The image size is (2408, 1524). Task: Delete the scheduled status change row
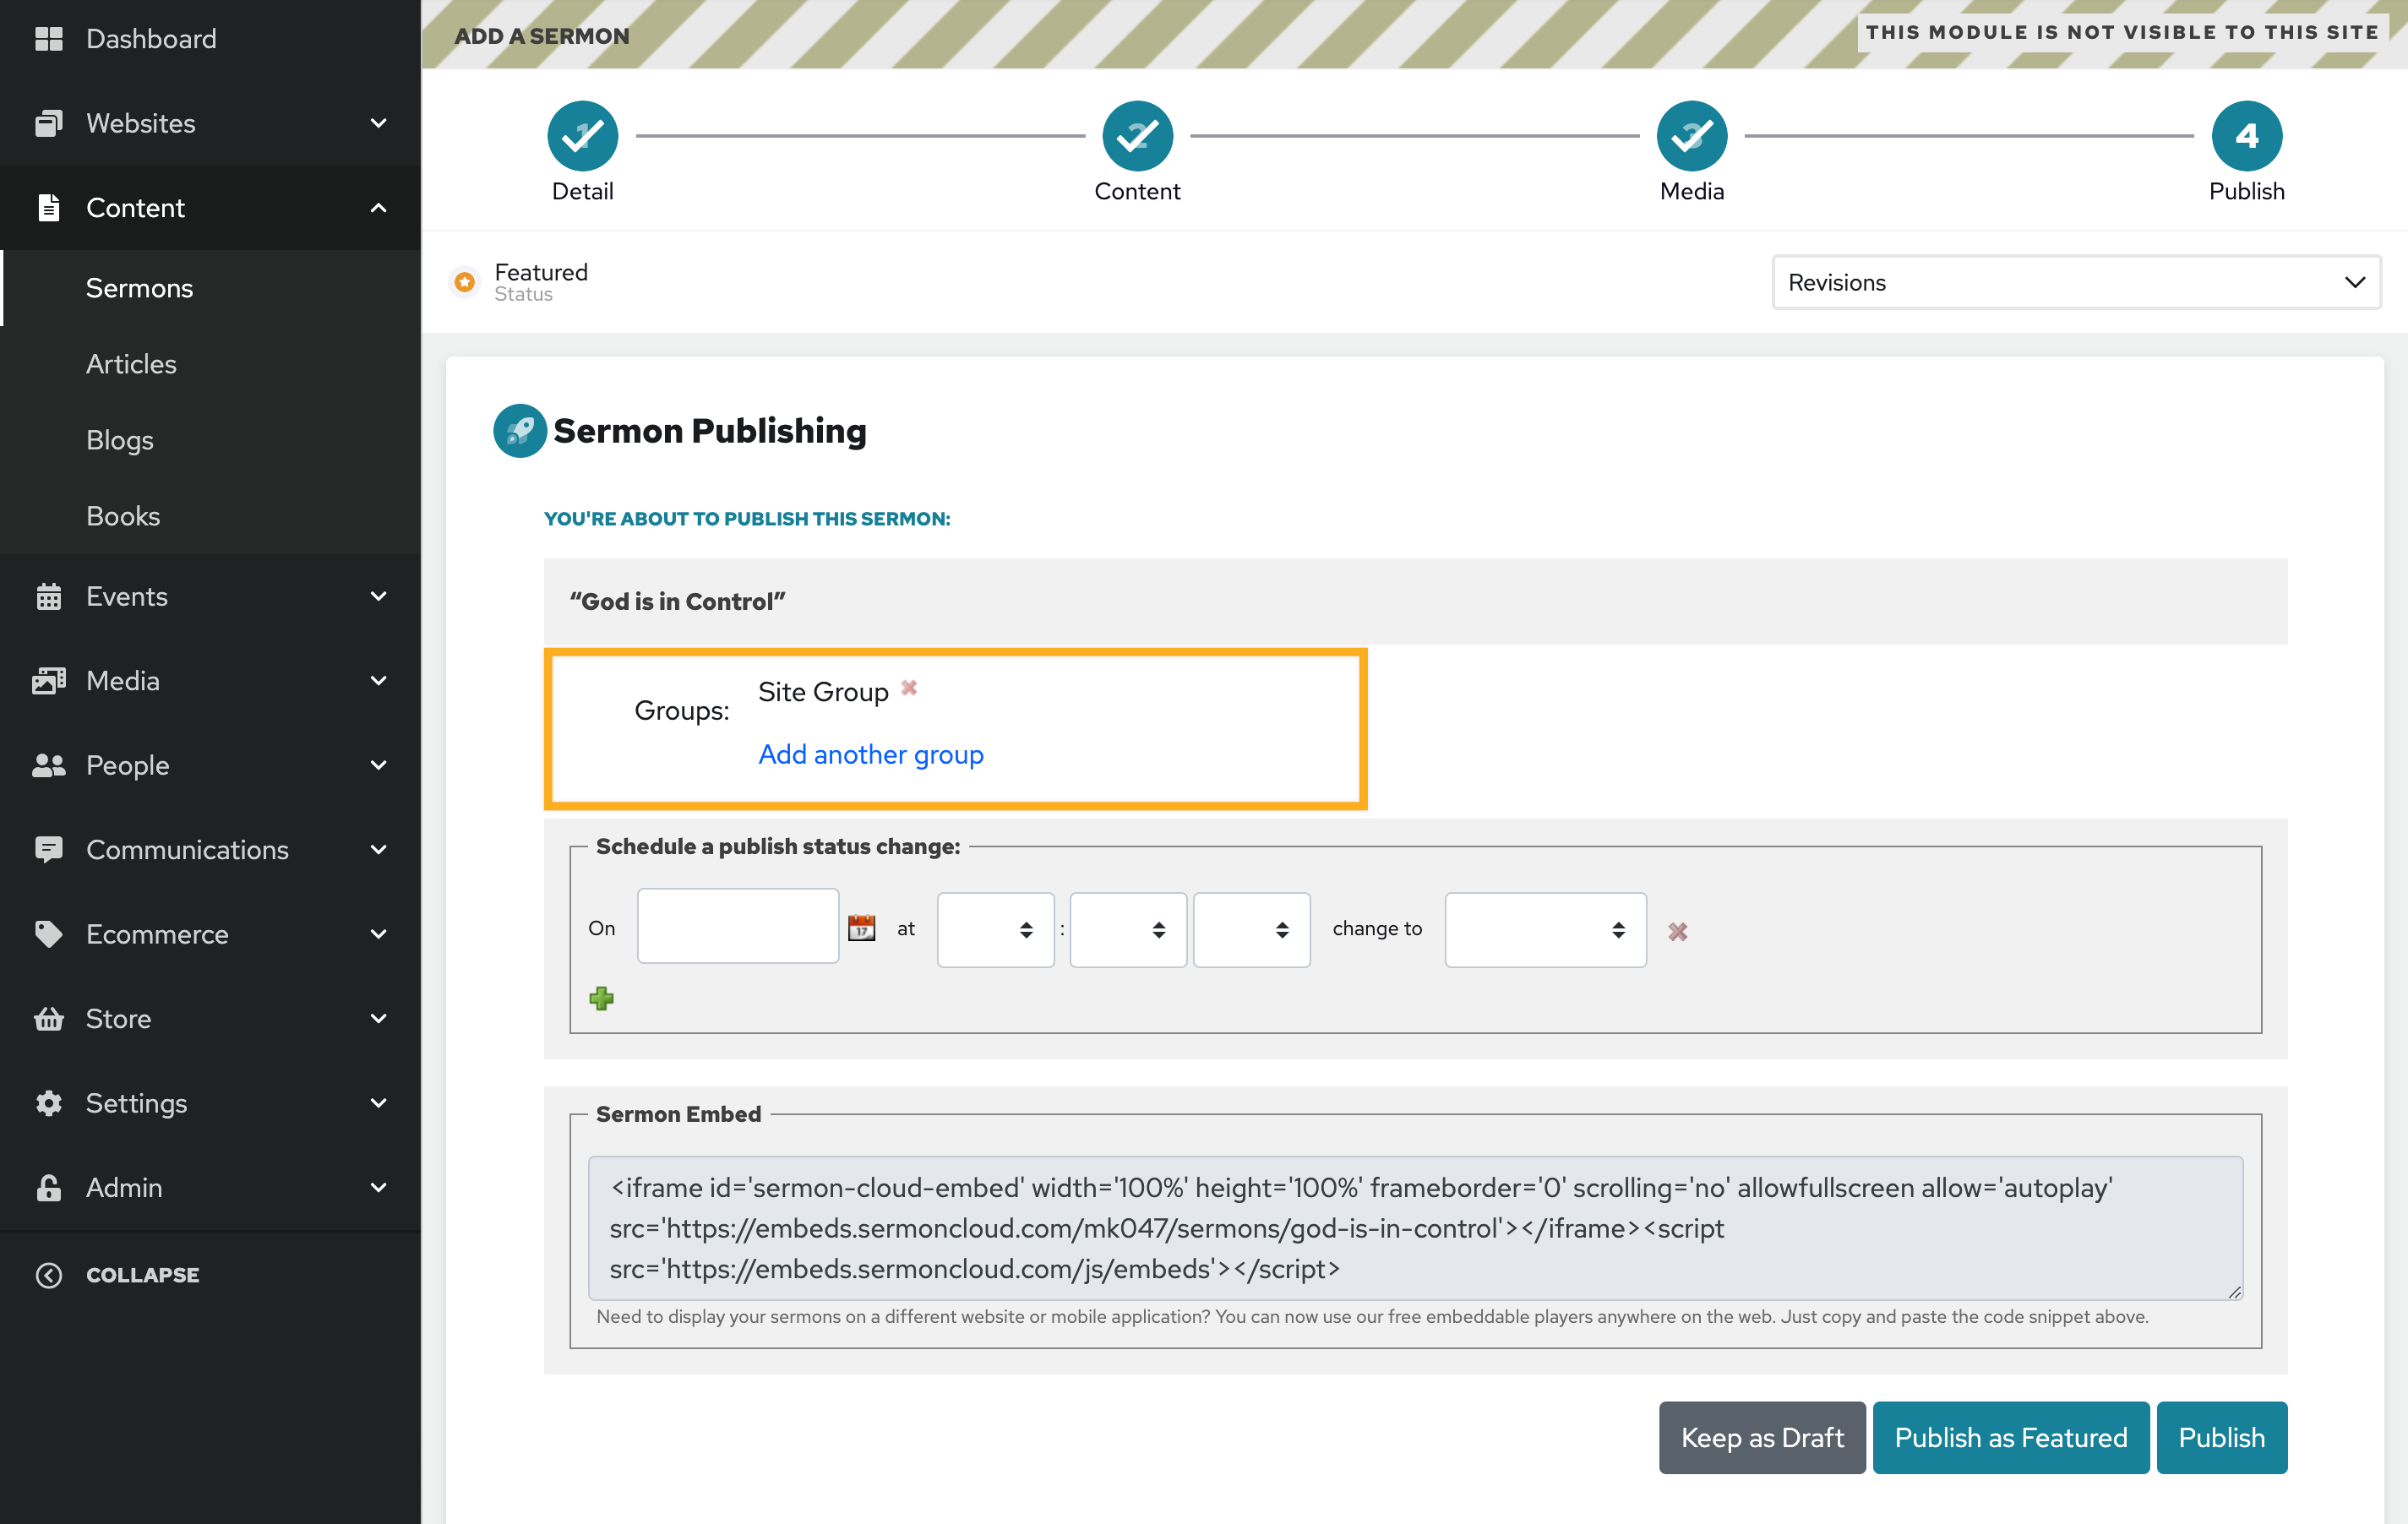[1678, 931]
